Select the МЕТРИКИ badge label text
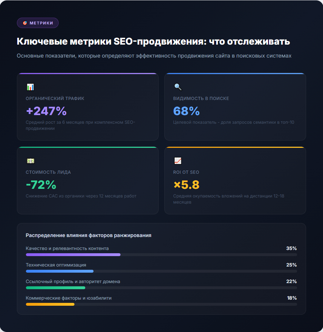Image resolution: width=323 pixels, height=332 pixels. pyautogui.click(x=41, y=23)
